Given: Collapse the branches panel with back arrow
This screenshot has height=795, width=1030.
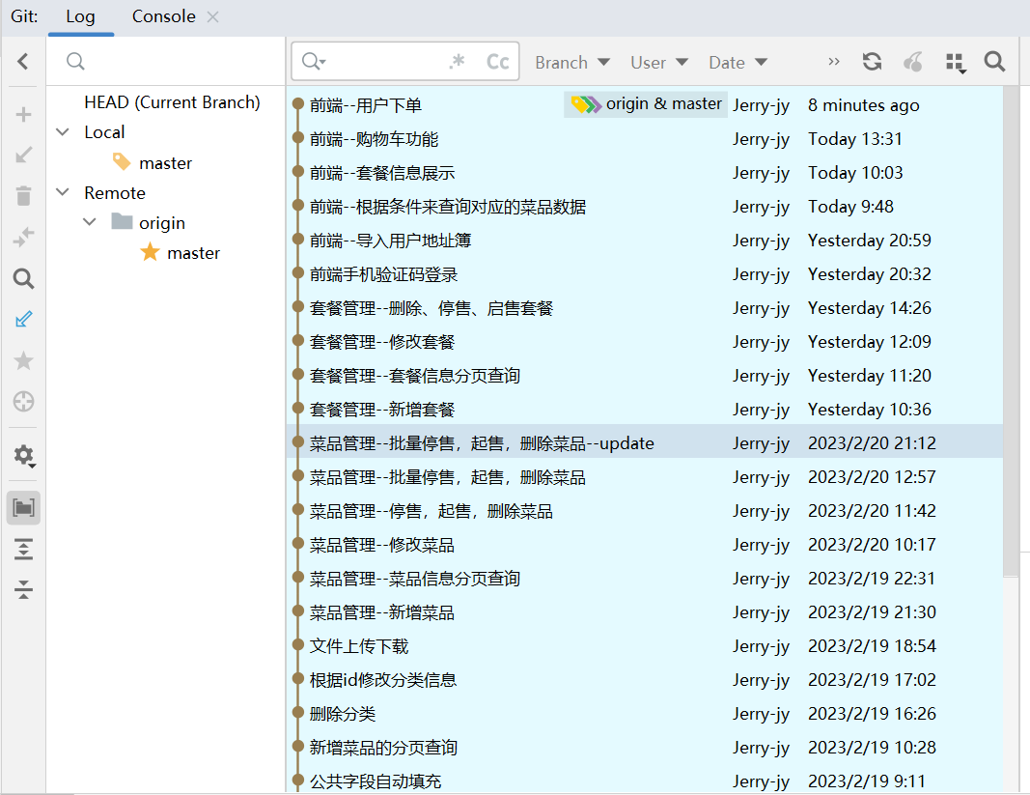Looking at the screenshot, I should [x=23, y=61].
